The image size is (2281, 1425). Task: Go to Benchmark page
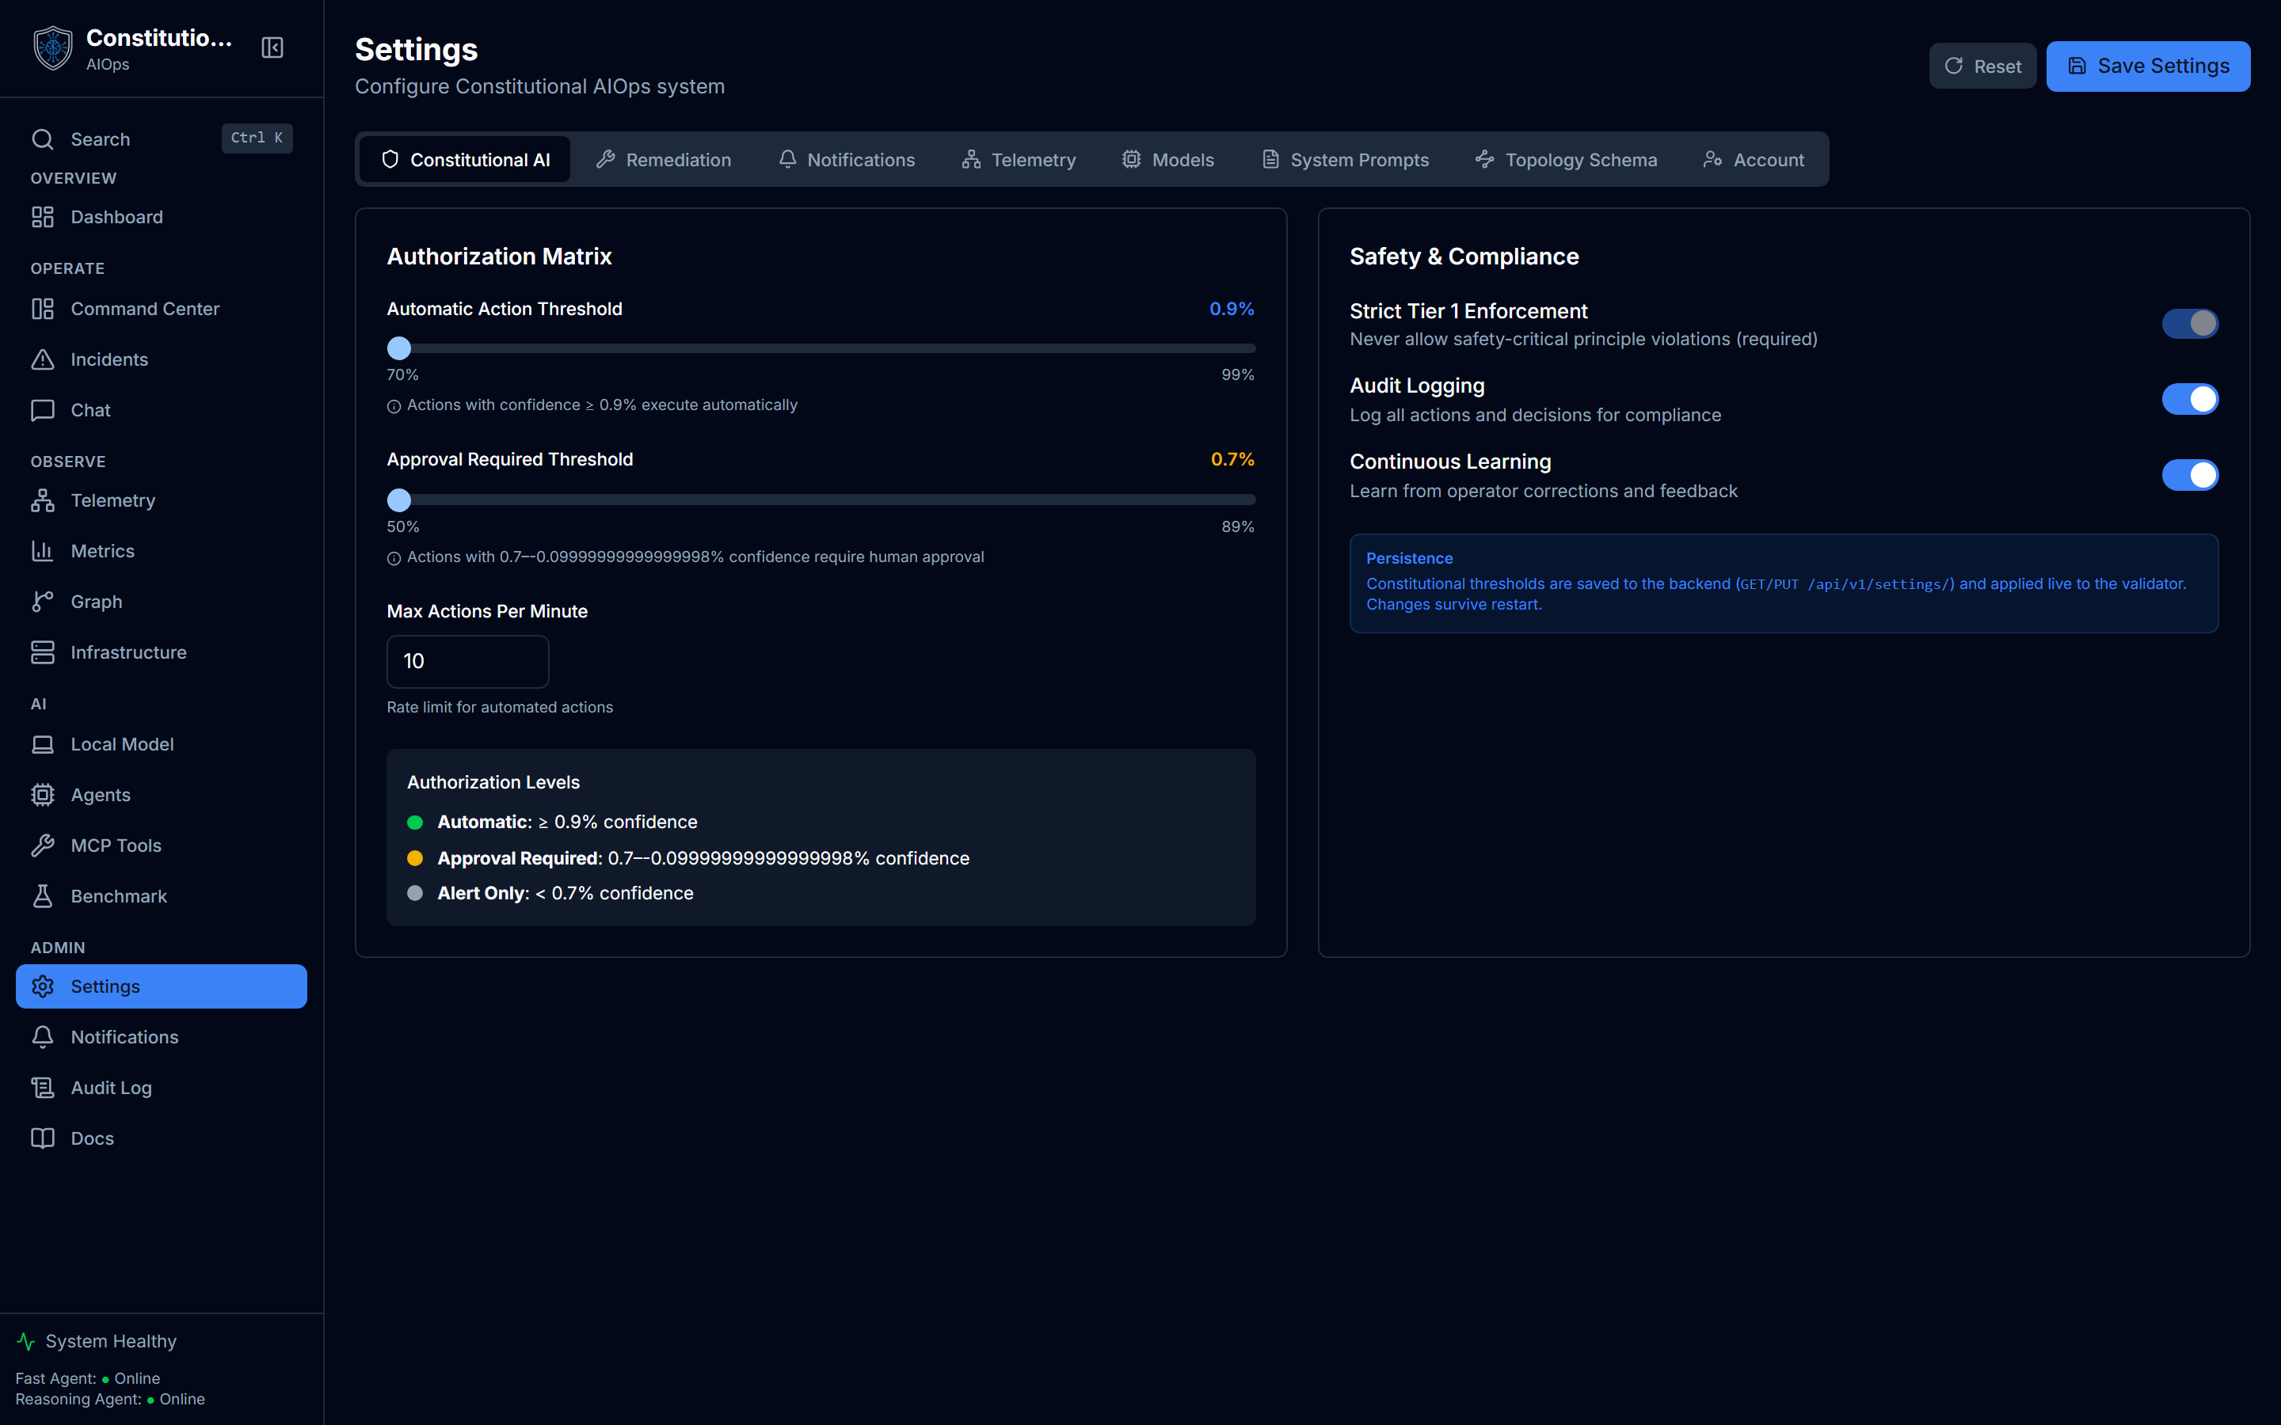coord(162,896)
